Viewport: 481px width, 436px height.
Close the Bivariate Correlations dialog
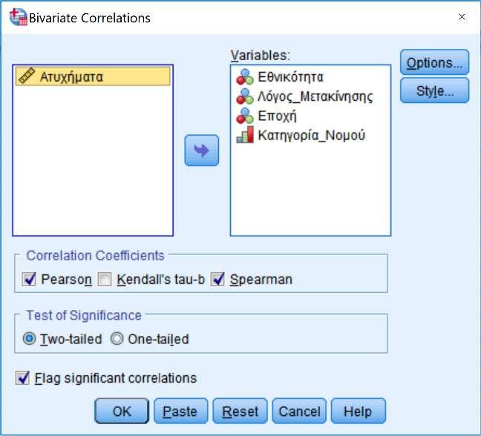462,17
